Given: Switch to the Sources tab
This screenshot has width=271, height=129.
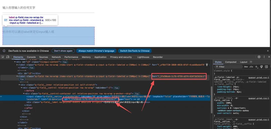Looking at the screenshot, I should point(44,57).
